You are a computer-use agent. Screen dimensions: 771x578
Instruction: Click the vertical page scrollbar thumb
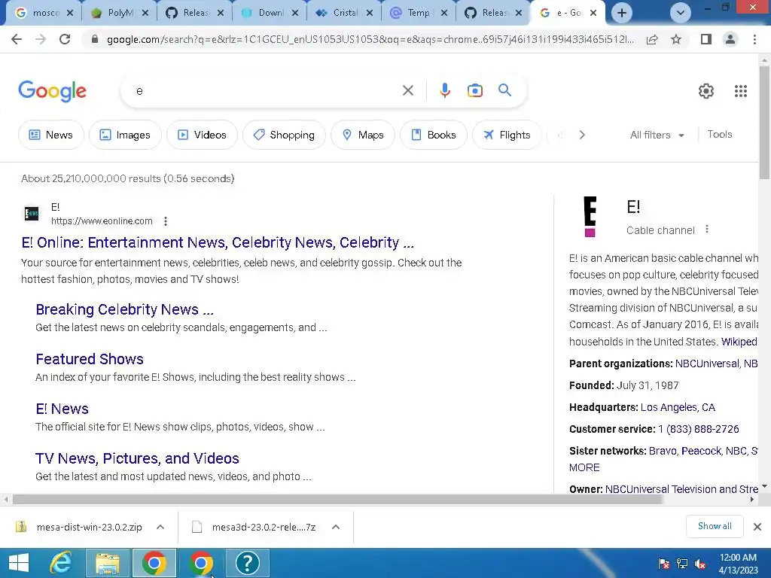point(764,123)
